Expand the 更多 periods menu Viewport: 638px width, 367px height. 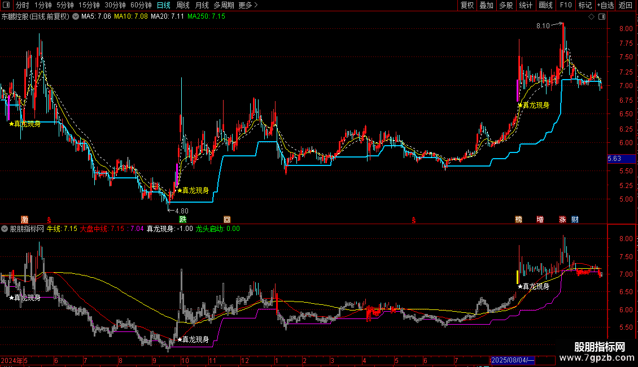pos(248,5)
